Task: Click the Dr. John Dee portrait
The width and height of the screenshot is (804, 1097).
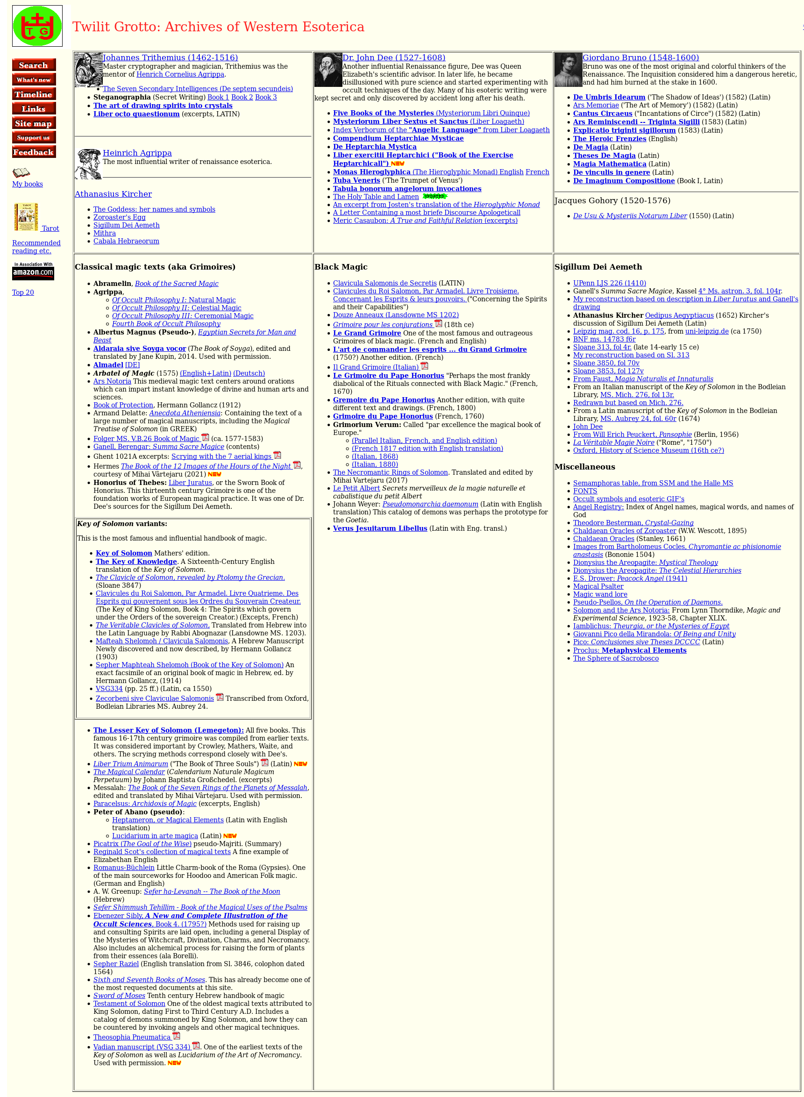Action: [x=328, y=70]
